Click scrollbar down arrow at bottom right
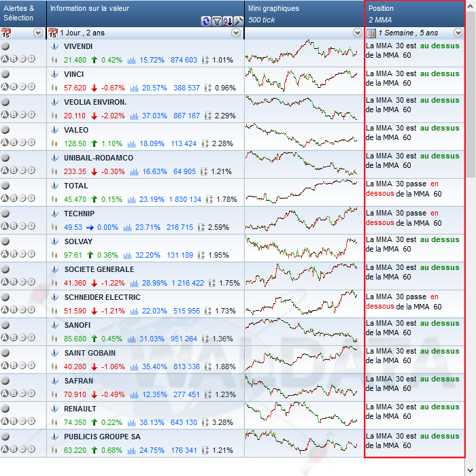This screenshot has height=476, width=476. [471, 471]
